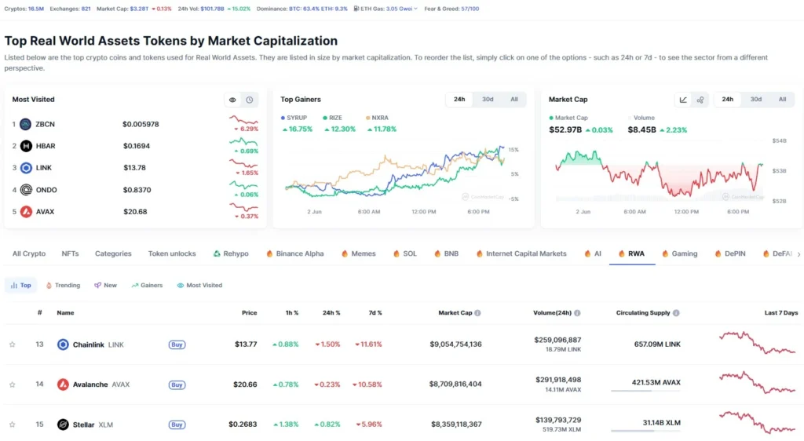Sort table by Price column
This screenshot has width=804, height=441.
click(x=249, y=313)
